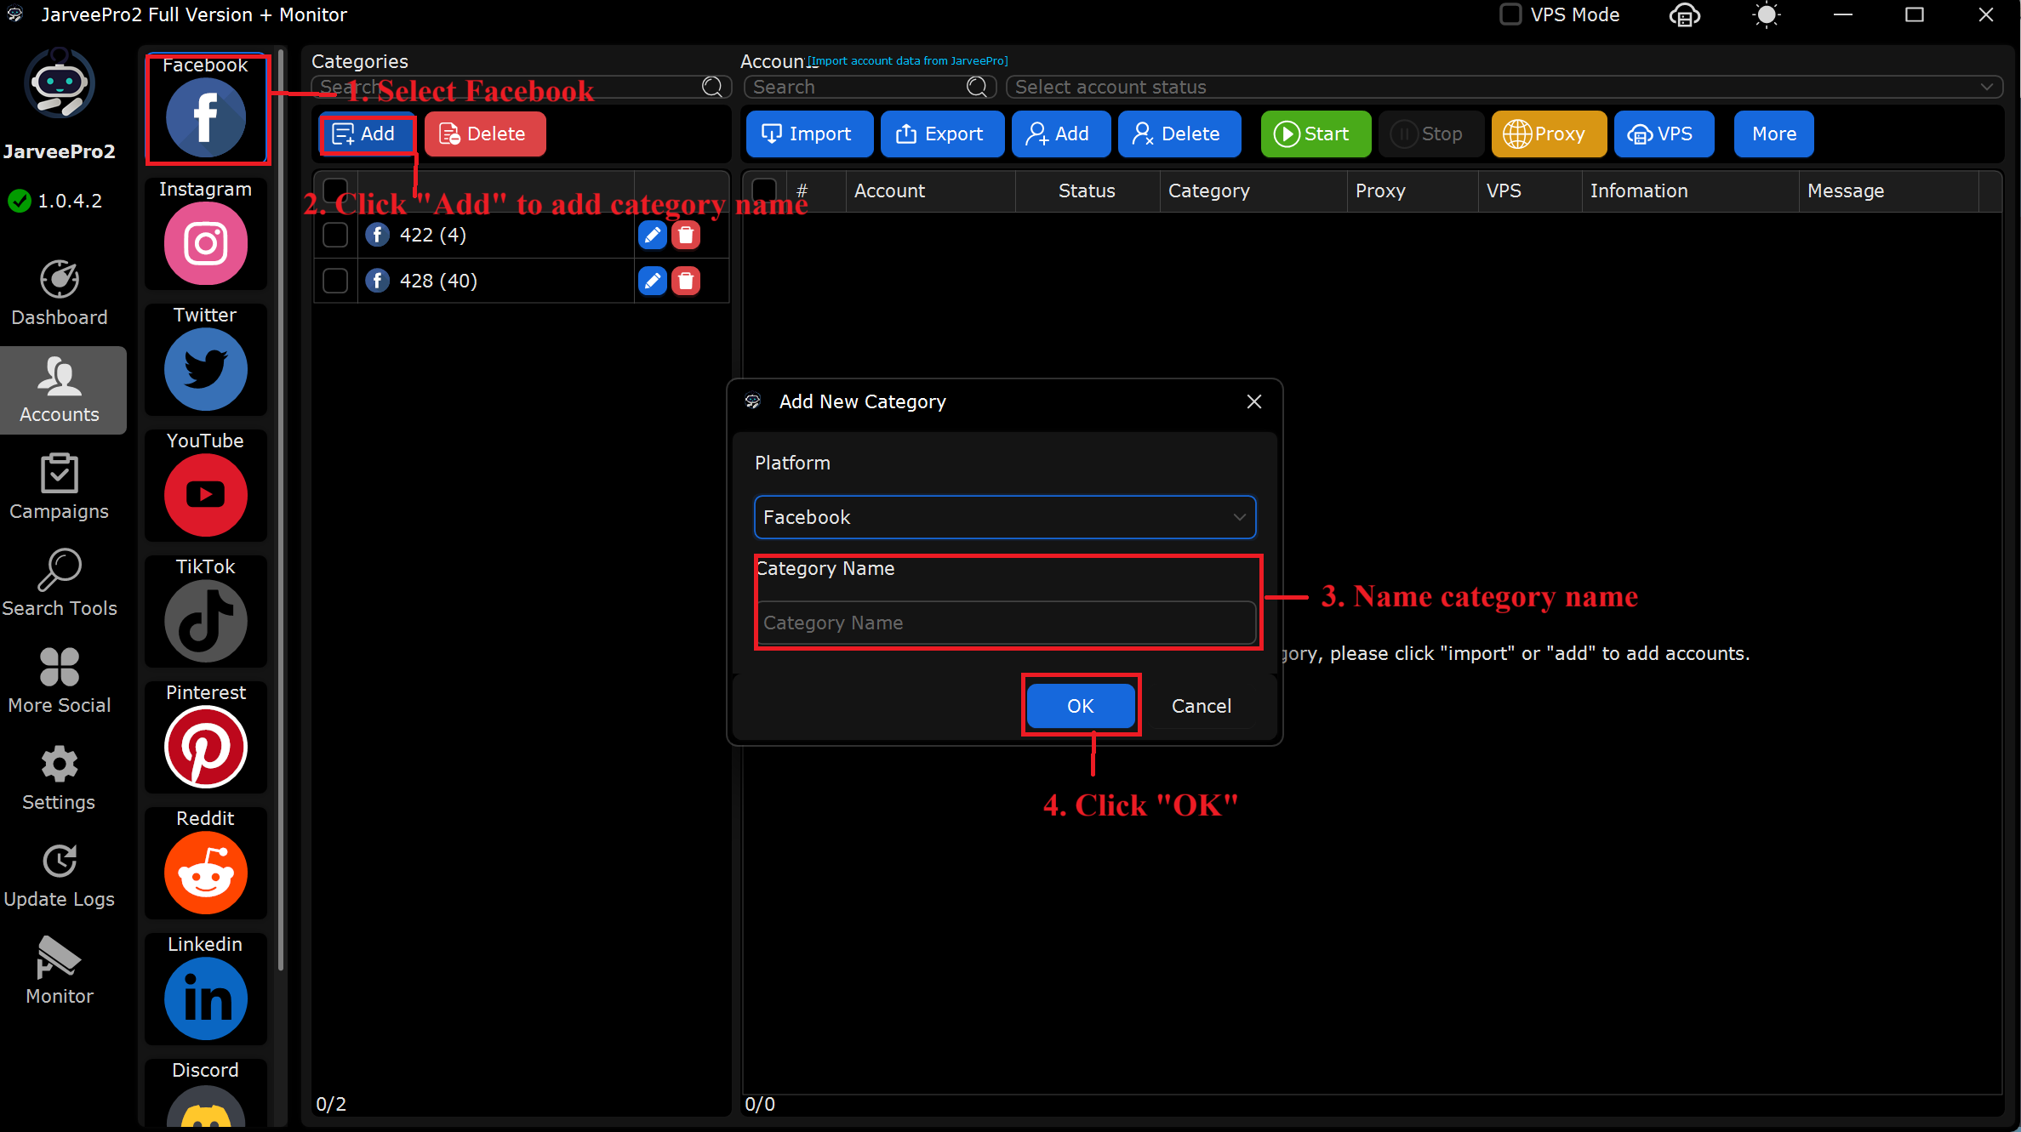Click the cloud server icon in title bar

(1685, 15)
